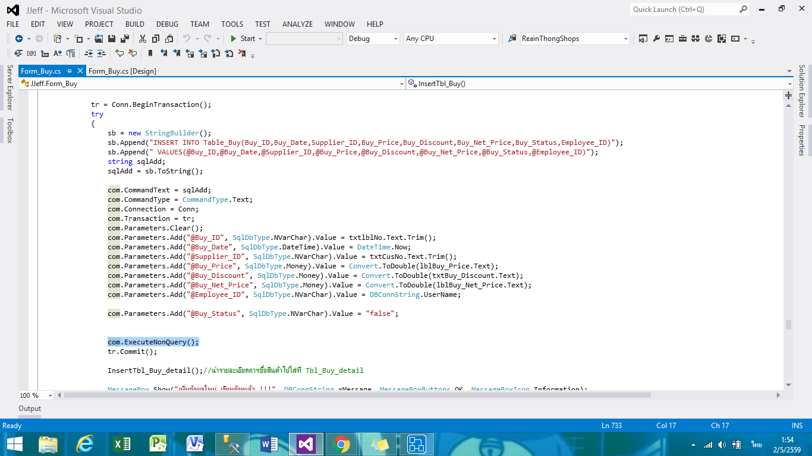Clear all bookmarks icon with red X

[242, 53]
